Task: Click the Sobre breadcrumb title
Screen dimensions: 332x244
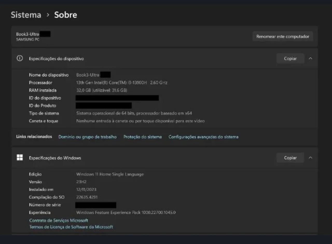Action: pos(66,15)
